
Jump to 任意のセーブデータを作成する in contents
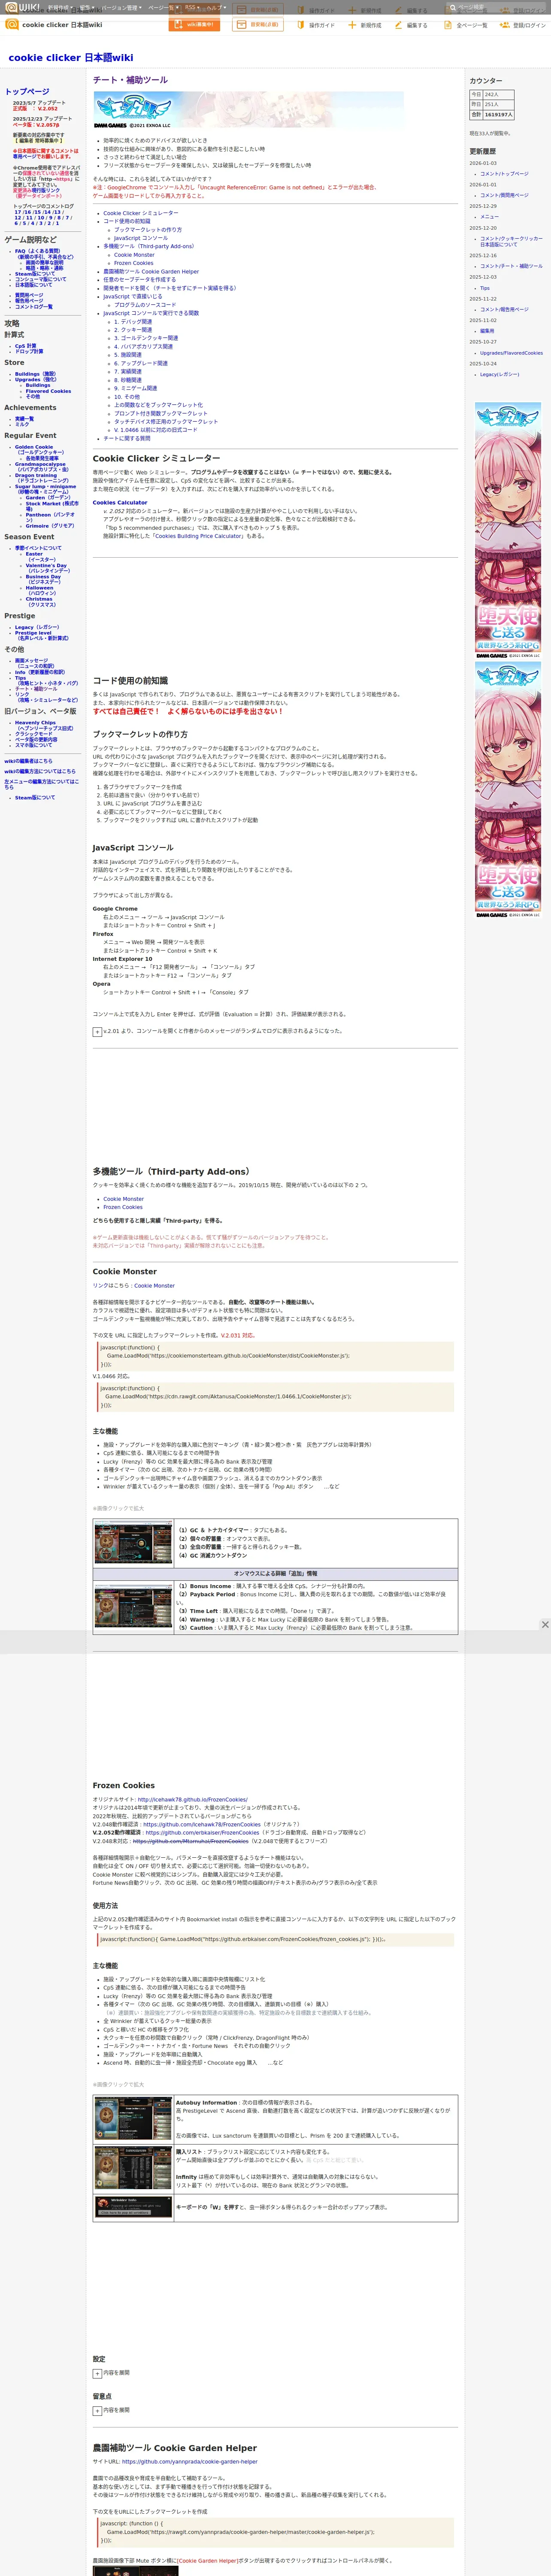click(139, 280)
